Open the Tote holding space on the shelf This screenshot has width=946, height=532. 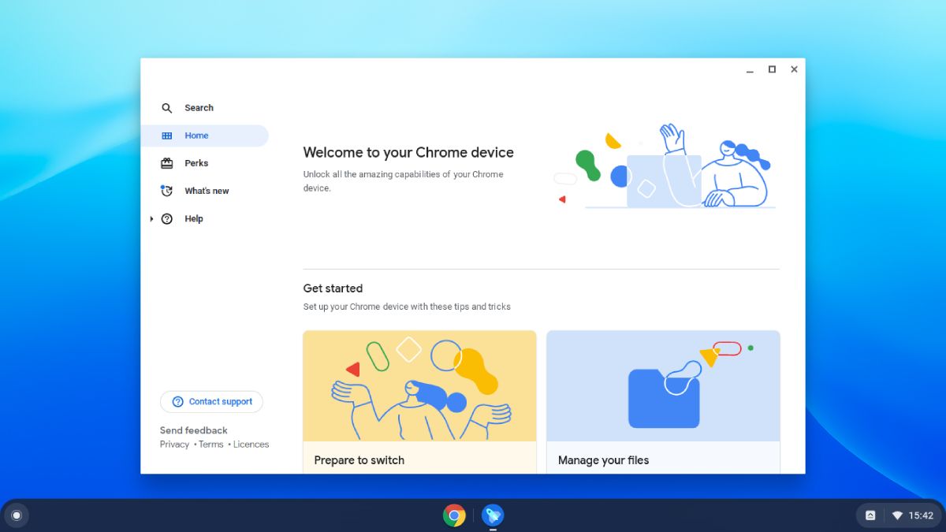click(x=870, y=515)
